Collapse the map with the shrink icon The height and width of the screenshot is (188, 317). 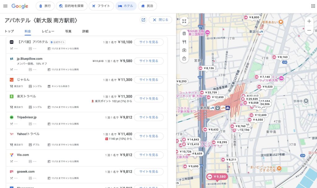click(184, 21)
